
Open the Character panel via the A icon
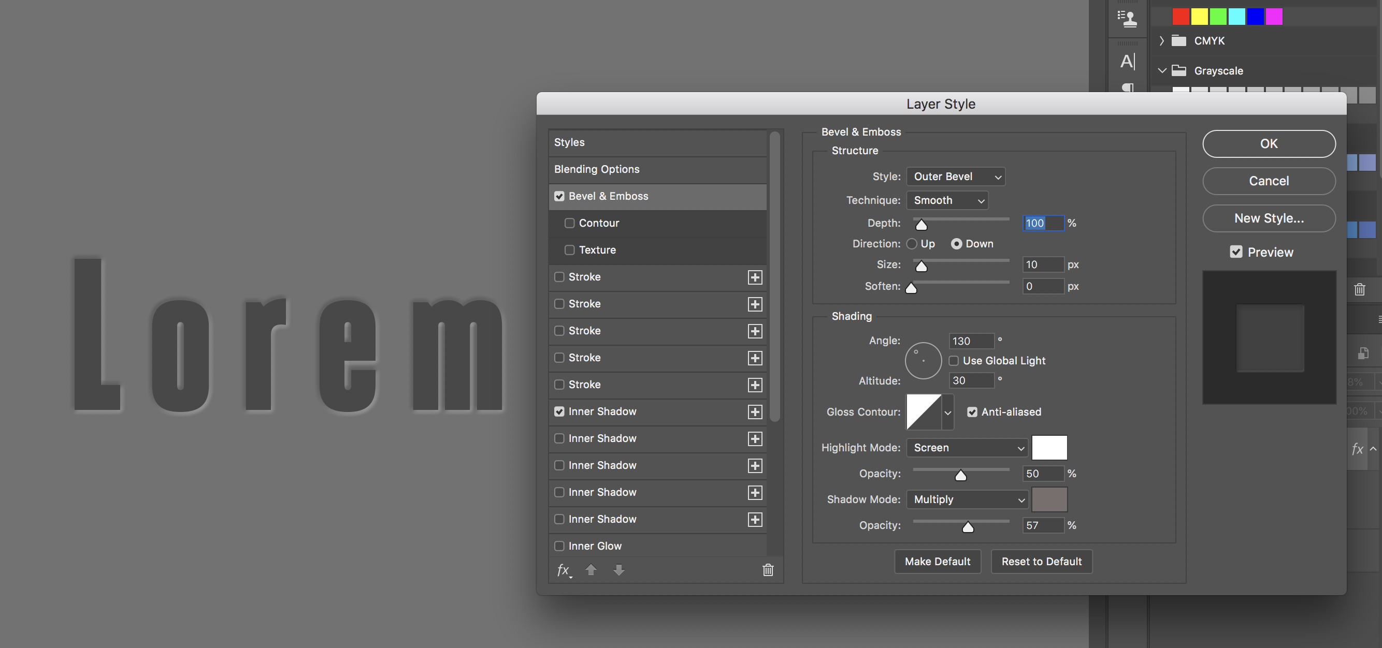coord(1128,61)
